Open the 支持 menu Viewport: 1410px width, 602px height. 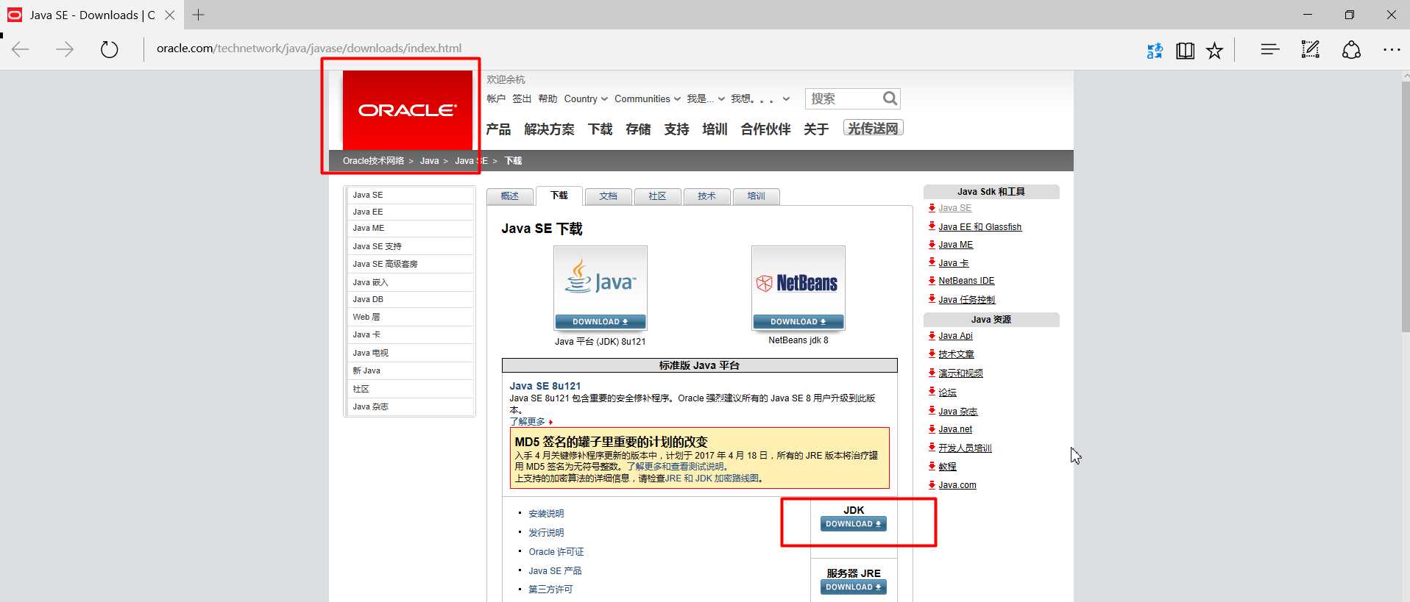pos(676,129)
